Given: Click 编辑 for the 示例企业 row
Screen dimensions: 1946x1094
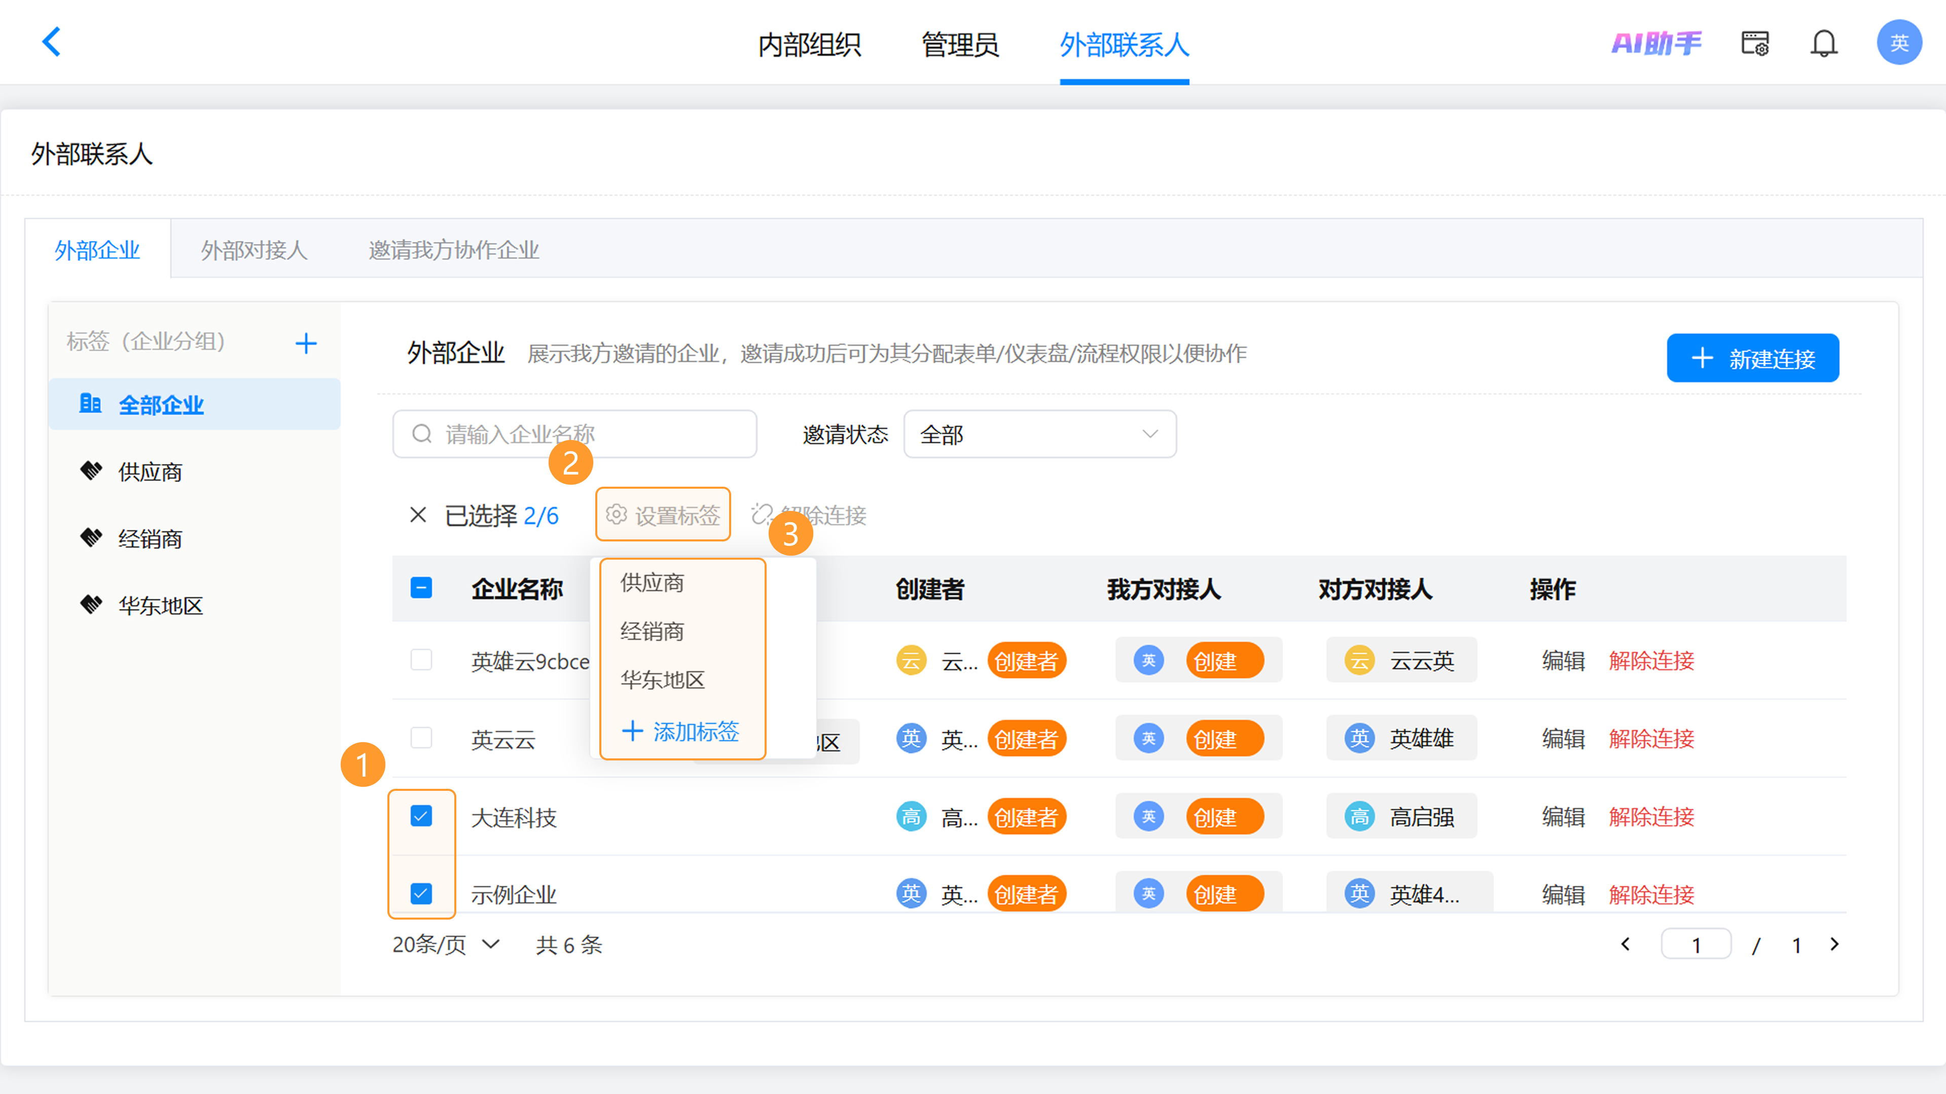Looking at the screenshot, I should click(1563, 895).
